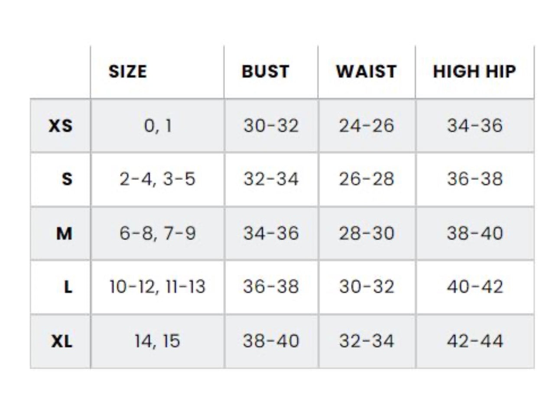The height and width of the screenshot is (414, 559).
Task: Click the XL waist value 32-34
Action: (x=367, y=341)
